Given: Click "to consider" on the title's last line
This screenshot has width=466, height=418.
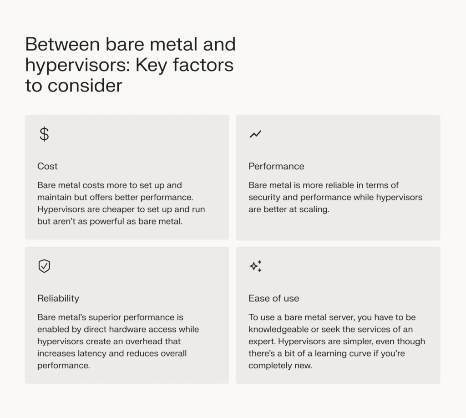Looking at the screenshot, I should [74, 85].
